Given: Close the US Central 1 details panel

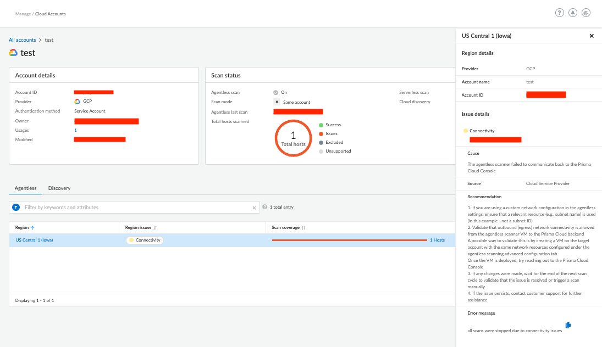Looking at the screenshot, I should (x=592, y=36).
